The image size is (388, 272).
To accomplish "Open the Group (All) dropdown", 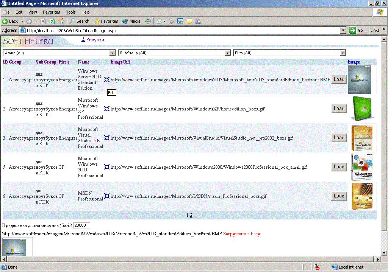I will (59, 53).
